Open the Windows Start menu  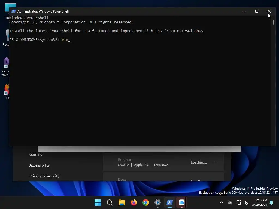coord(98,202)
